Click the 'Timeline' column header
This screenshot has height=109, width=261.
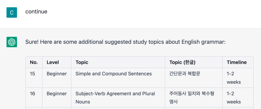[238, 62]
